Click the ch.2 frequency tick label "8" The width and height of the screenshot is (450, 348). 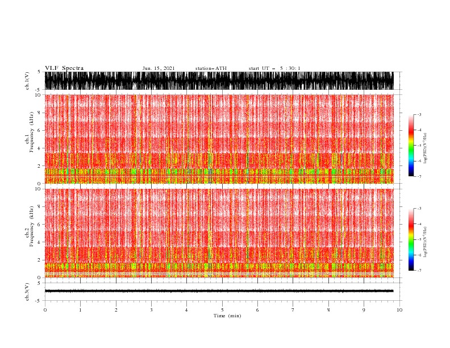[x=40, y=207]
